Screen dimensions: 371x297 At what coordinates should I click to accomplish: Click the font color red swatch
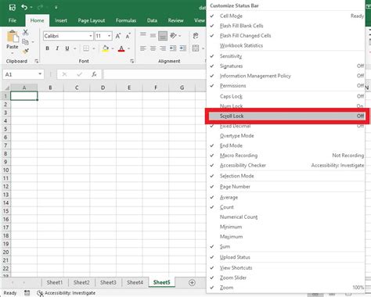point(121,48)
